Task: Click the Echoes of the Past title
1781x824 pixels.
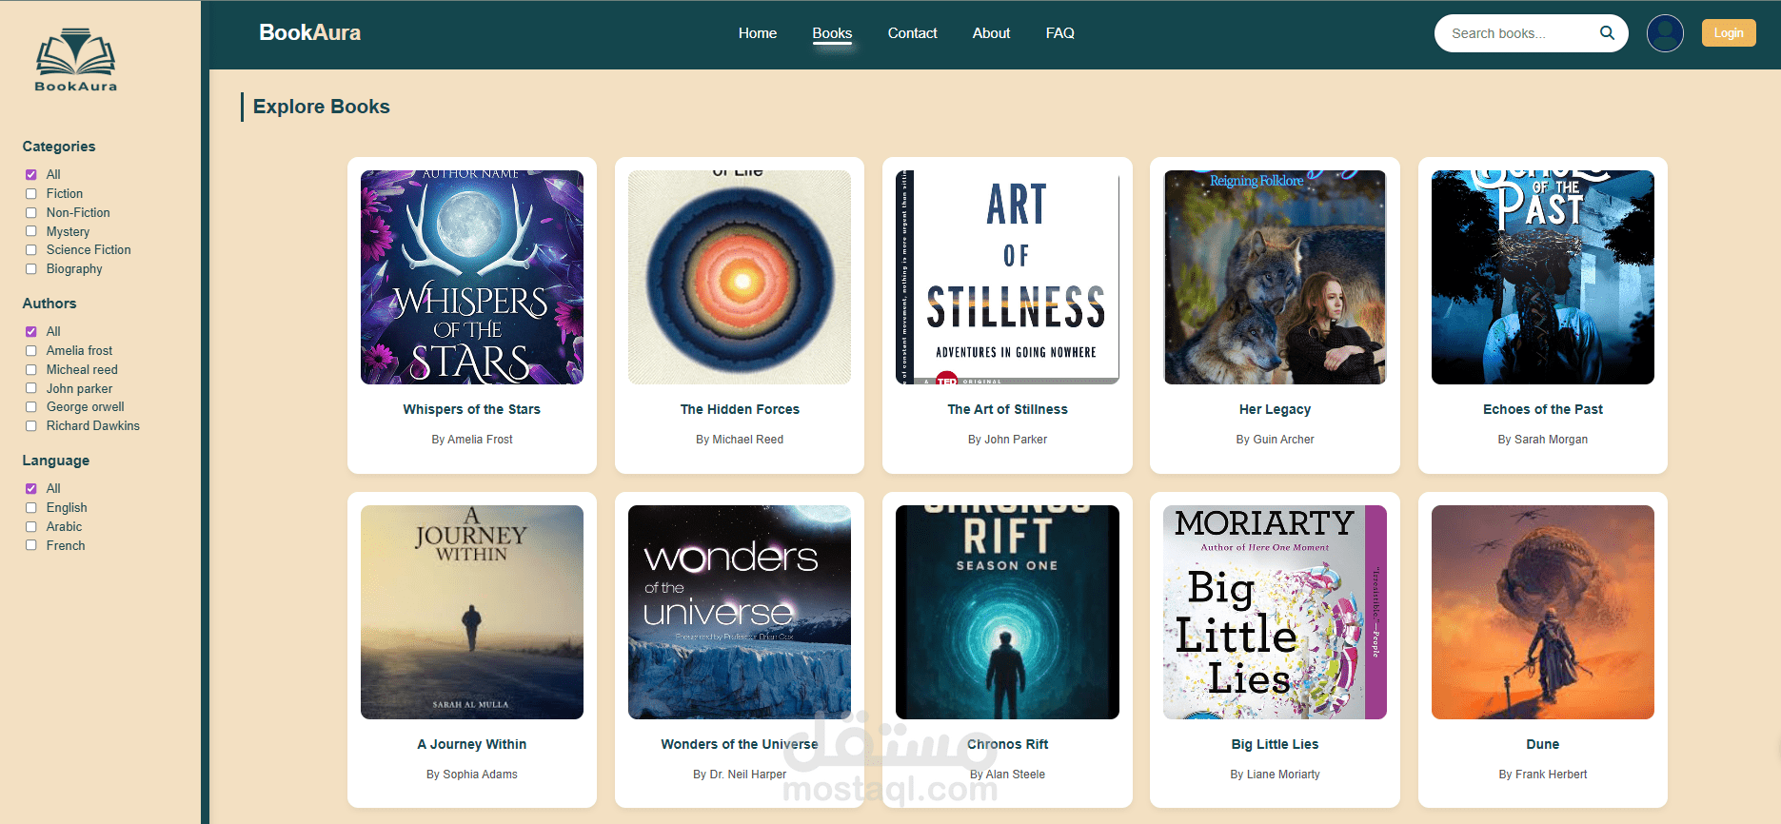Action: [x=1543, y=409]
